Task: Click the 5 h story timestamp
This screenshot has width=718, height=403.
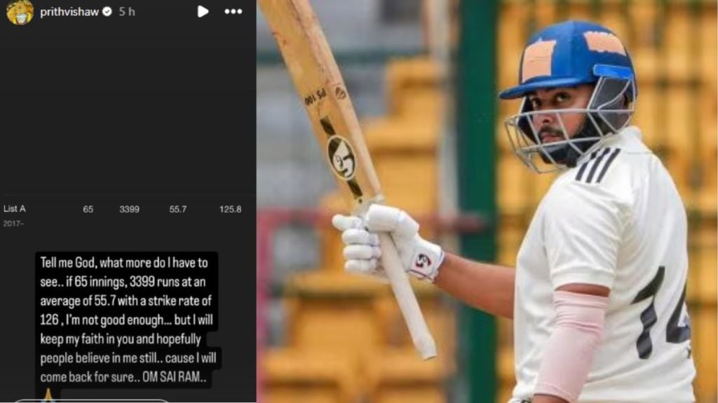Action: coord(127,12)
